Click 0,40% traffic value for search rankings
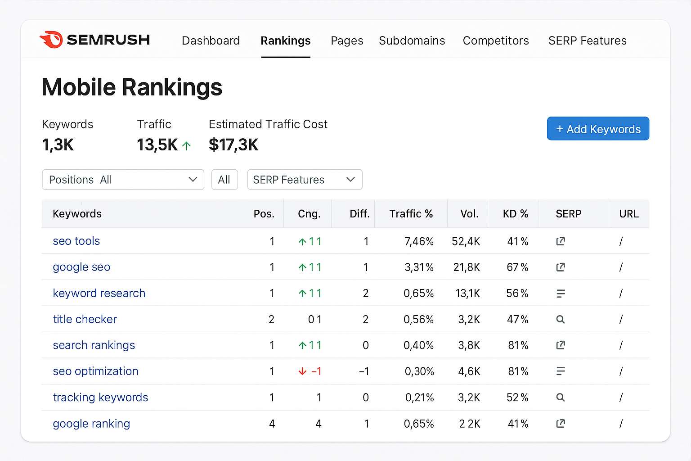The image size is (691, 461). (419, 345)
